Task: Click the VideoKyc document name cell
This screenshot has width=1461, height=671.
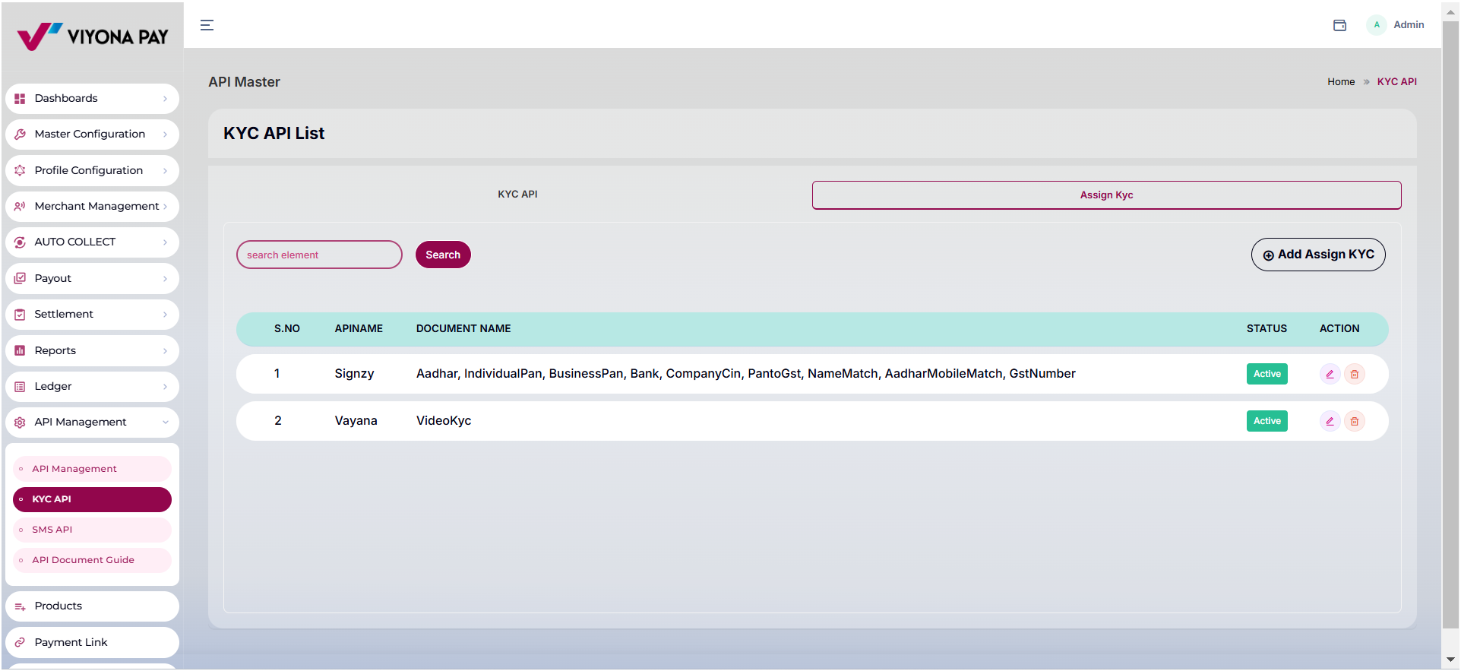Action: point(444,421)
